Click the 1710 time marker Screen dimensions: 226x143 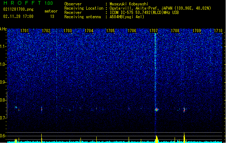pyautogui.click(x=218, y=31)
